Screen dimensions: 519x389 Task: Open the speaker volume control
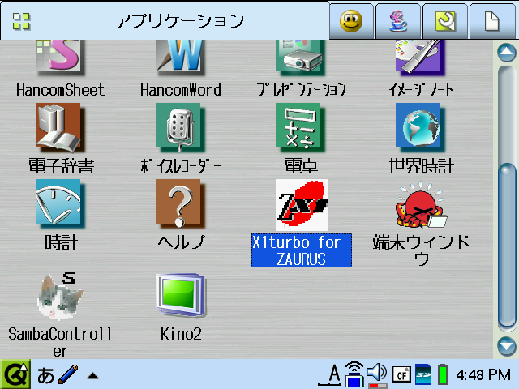click(x=377, y=375)
